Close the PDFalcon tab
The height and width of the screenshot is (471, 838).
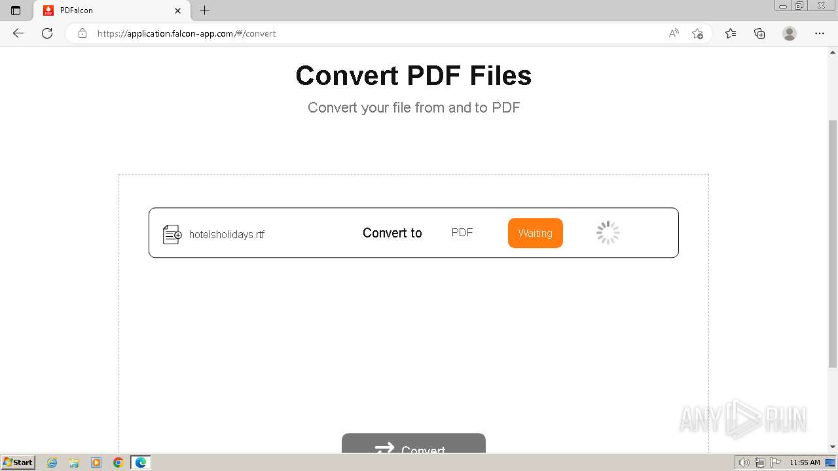click(177, 10)
